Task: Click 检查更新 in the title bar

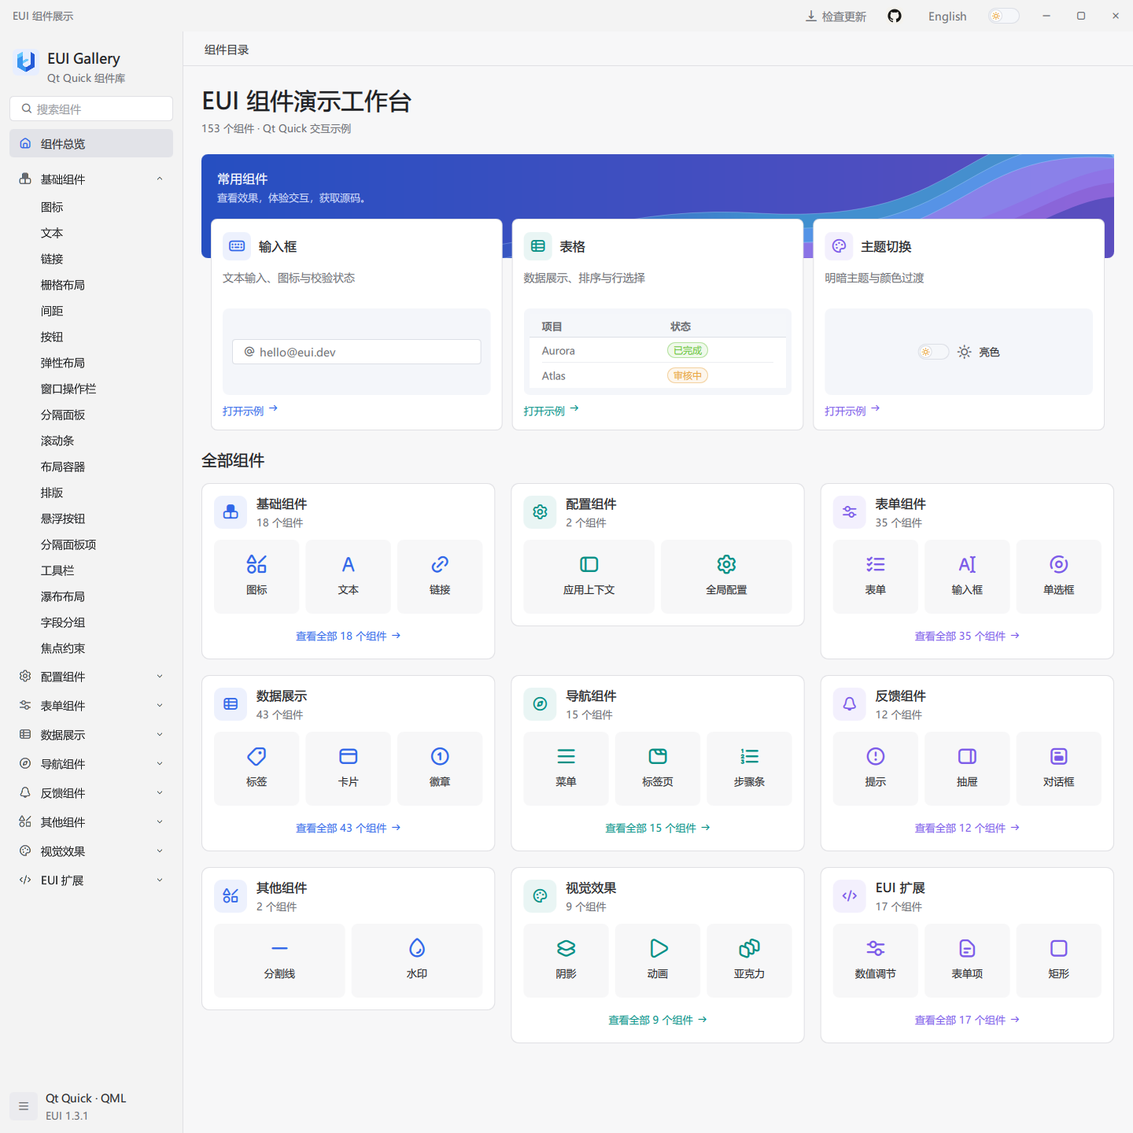Action: (836, 17)
